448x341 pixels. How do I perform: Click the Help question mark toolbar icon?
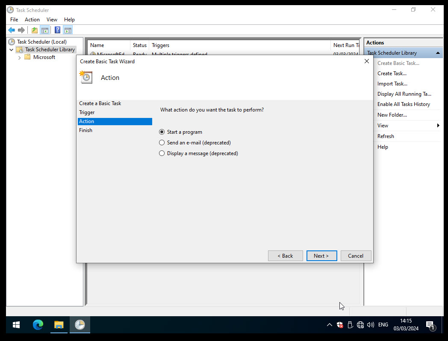coord(57,30)
